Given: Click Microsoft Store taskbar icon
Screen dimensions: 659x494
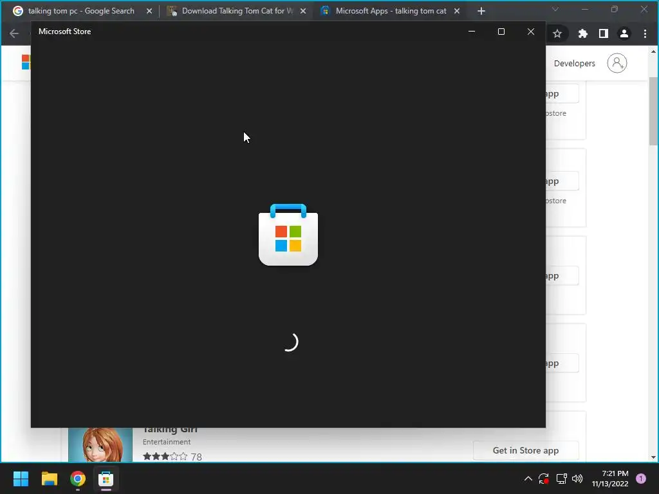Looking at the screenshot, I should 106,479.
